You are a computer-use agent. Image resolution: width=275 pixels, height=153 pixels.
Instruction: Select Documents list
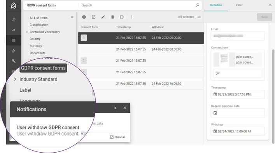(37, 53)
